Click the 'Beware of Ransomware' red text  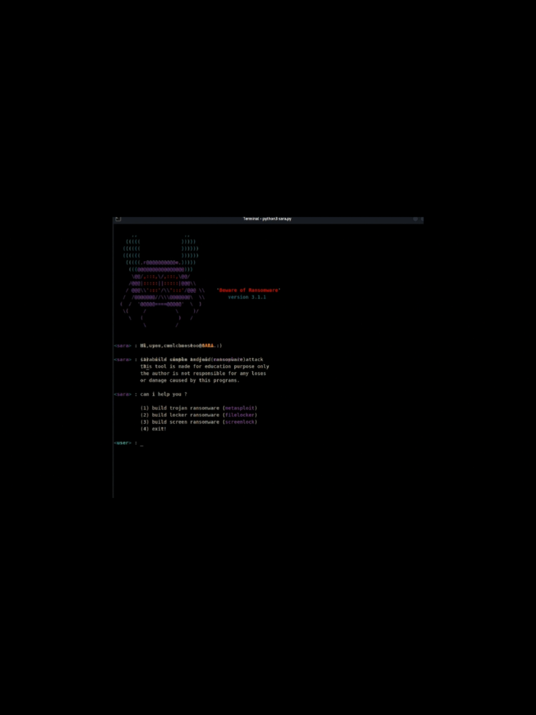pos(249,290)
